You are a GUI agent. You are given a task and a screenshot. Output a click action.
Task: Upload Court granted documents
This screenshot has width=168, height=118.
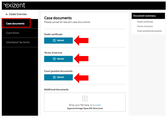(x=58, y=77)
